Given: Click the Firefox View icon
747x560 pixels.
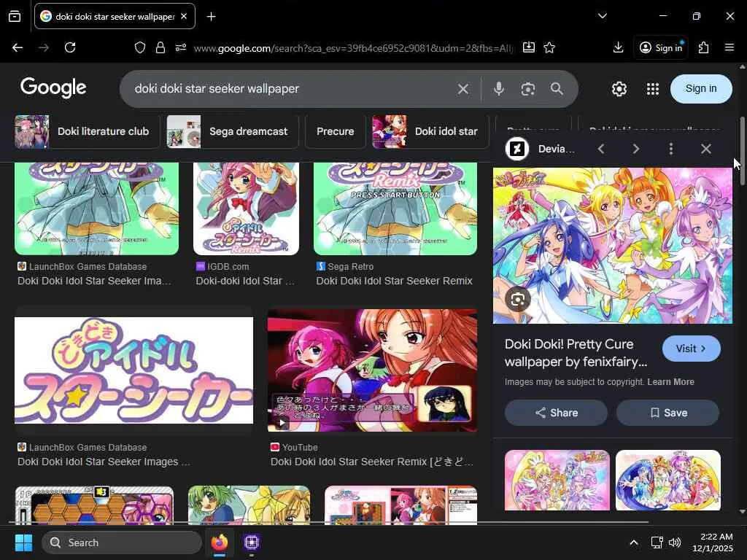Looking at the screenshot, I should point(15,17).
